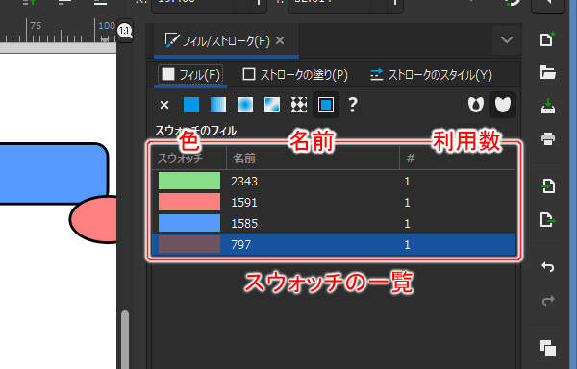
Task: Click the usage count in row 1585
Action: pyautogui.click(x=407, y=224)
